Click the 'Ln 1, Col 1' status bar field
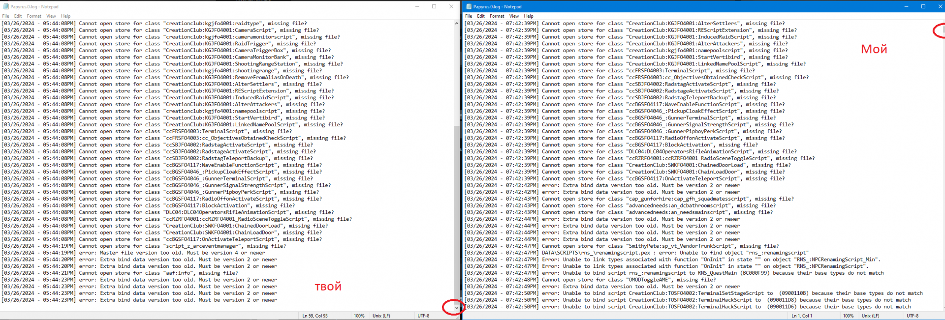945x320 pixels. pyautogui.click(x=802, y=316)
